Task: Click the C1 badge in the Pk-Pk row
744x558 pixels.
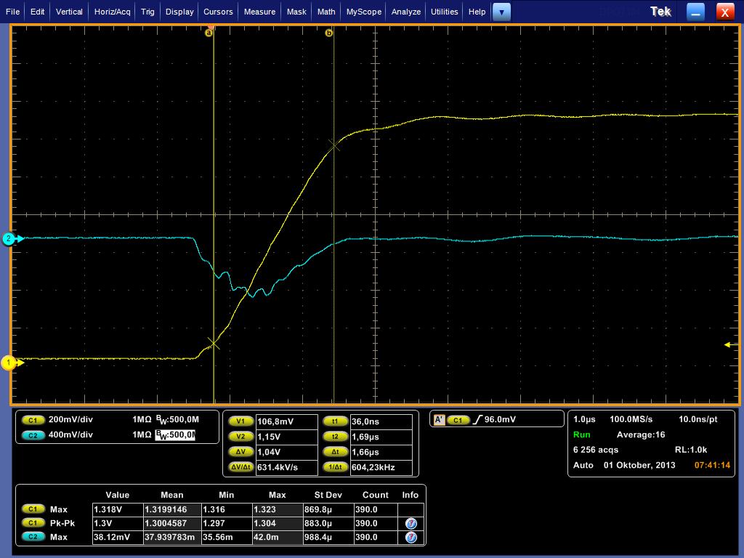Action: (33, 523)
